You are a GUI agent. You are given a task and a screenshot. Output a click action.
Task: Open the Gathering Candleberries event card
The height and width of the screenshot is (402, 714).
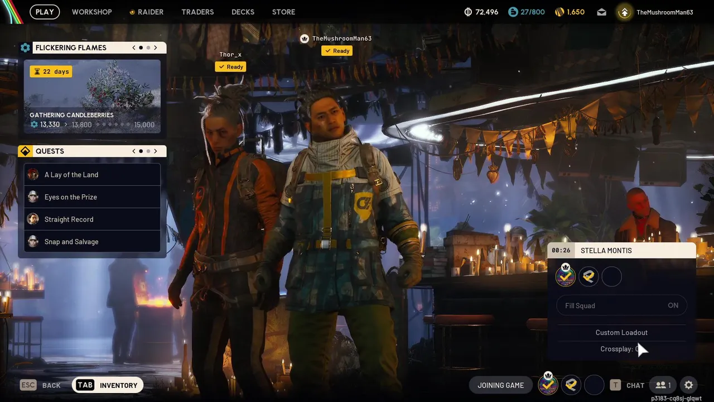(x=92, y=96)
